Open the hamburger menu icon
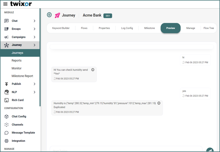 click(5, 4)
